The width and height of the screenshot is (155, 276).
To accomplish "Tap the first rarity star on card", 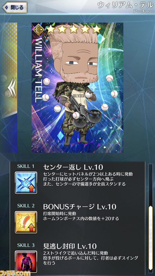I will (x=51, y=29).
